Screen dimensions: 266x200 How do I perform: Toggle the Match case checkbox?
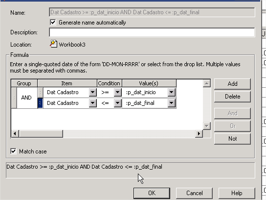point(13,151)
